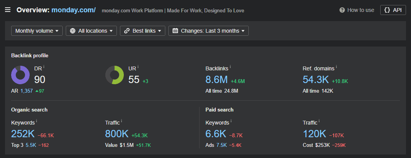411x158 pixels.
Task: Open the hamburger menu icon
Action: click(x=8, y=10)
